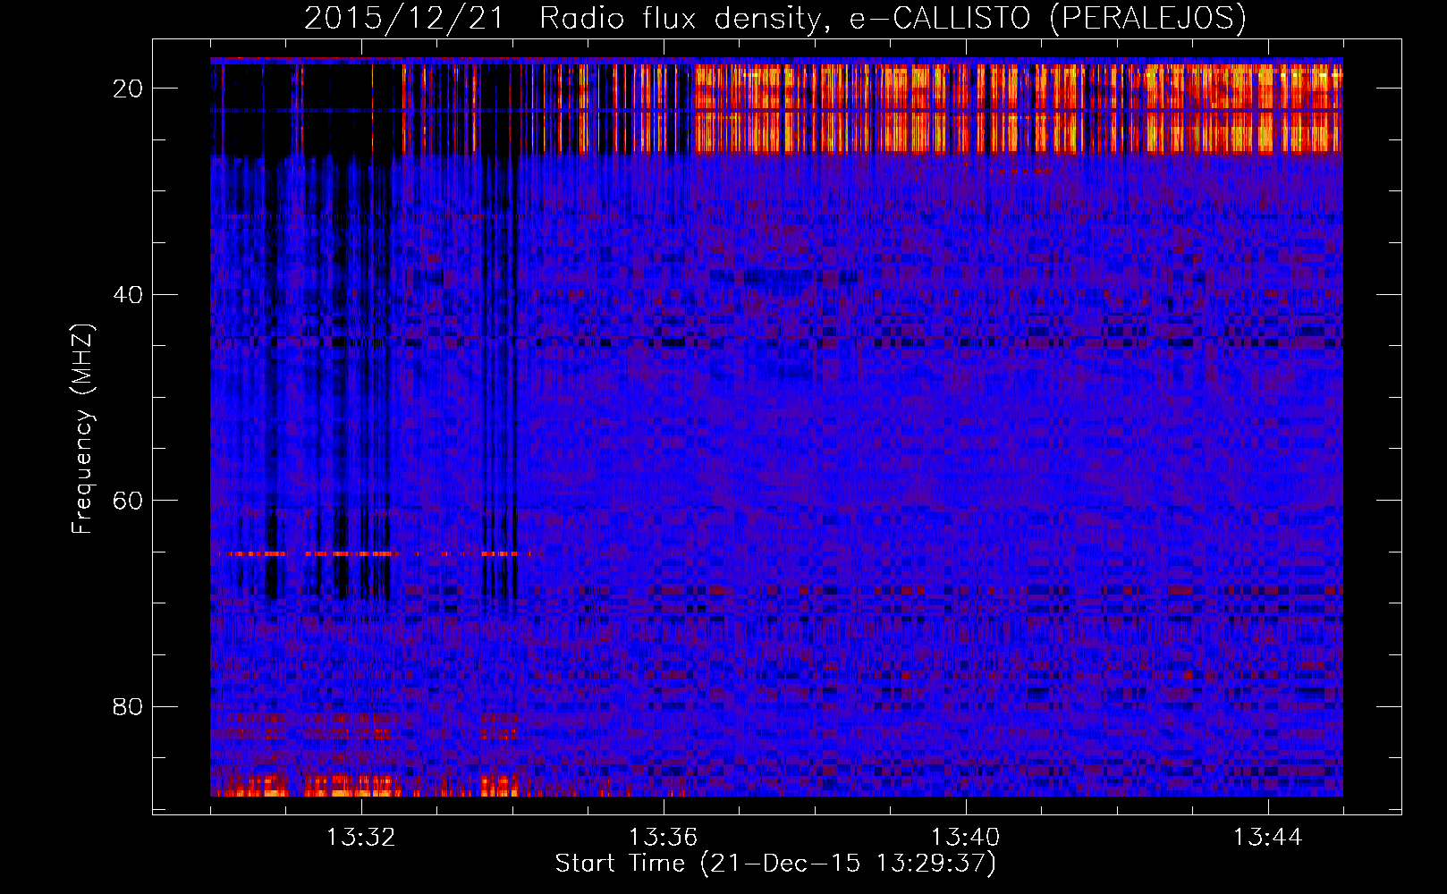Click the 40 MHz frequency tick label
The image size is (1447, 894).
(128, 294)
